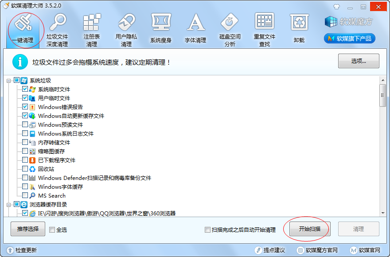
Task: Select the 回收站 row text
Action: (46, 169)
